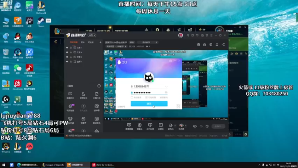The height and width of the screenshot is (168, 298).
Task: Switch to the stand by me taskbar item
Action: [103, 165]
